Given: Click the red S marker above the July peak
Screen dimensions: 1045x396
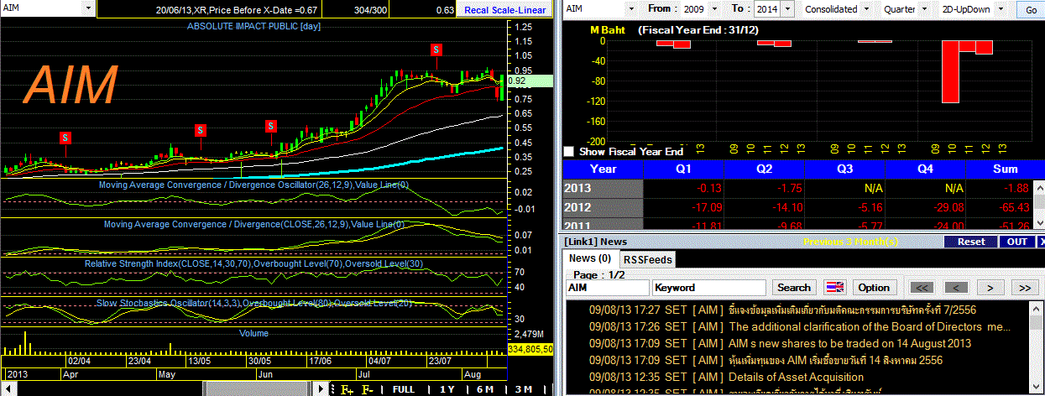Looking at the screenshot, I should click(x=436, y=50).
